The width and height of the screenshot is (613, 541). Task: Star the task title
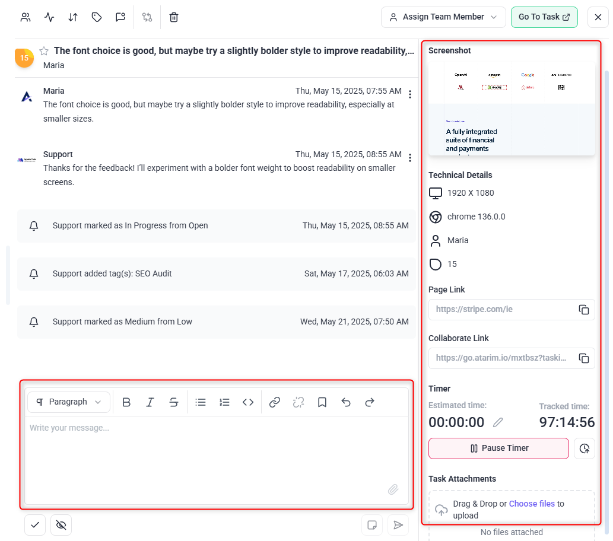coord(44,51)
